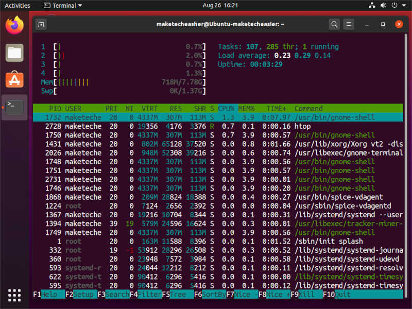
Task: Select the gnome-shell process row PID 1732
Action: pos(154,117)
